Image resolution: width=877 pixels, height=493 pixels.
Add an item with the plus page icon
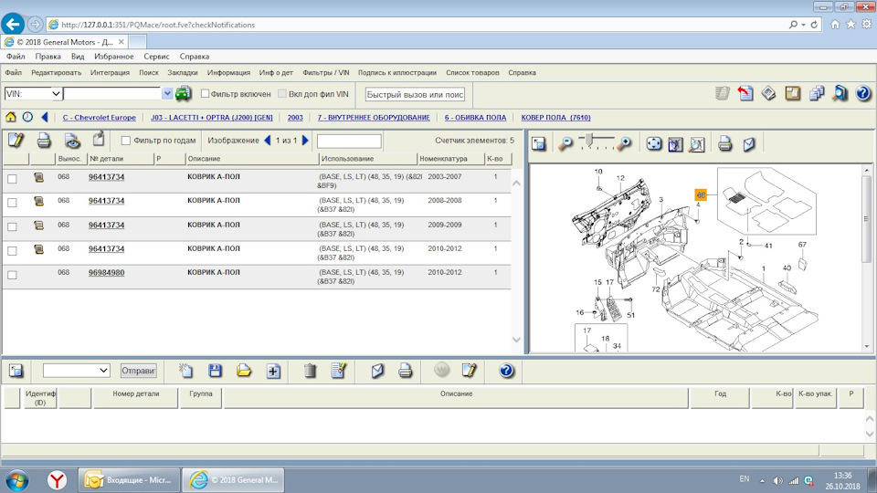pyautogui.click(x=273, y=371)
